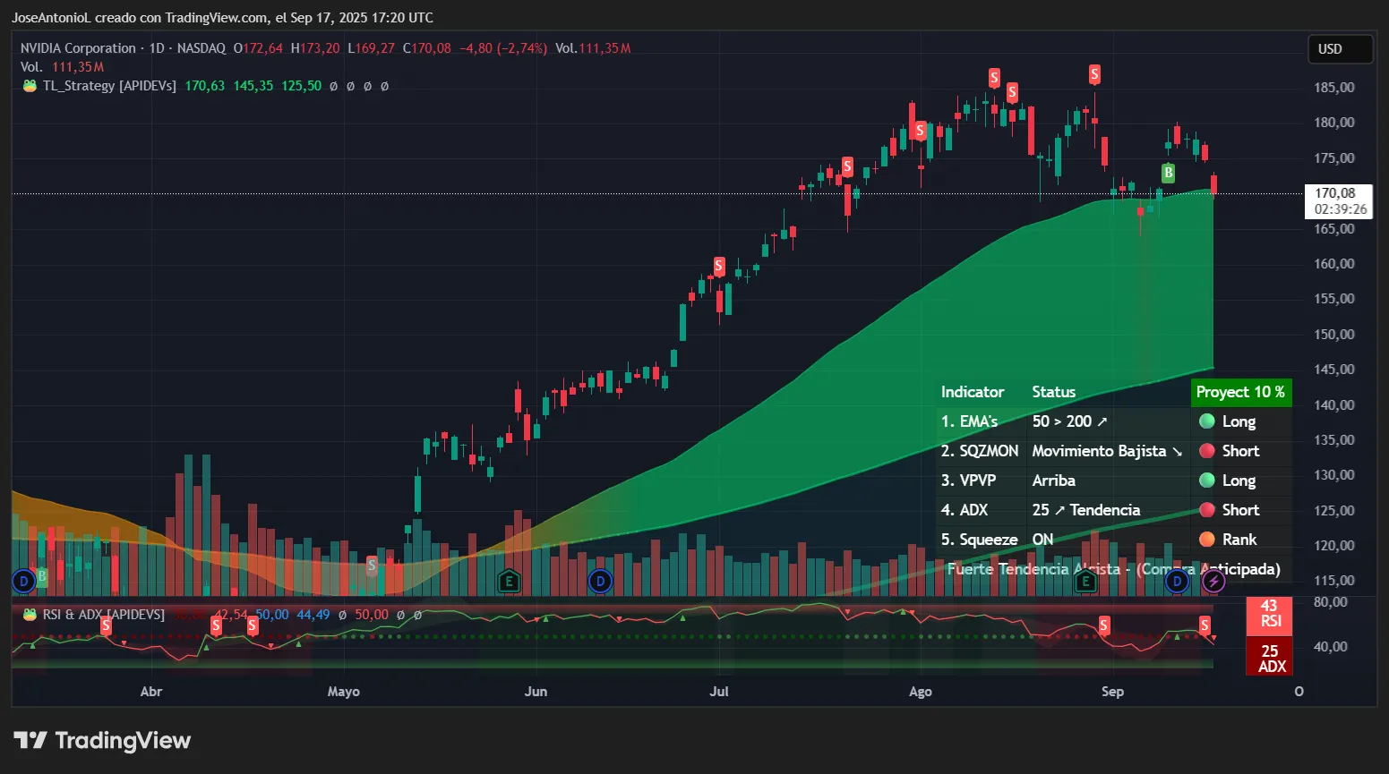Click the purple lightning icon near the time axis
The image size is (1389, 774).
pyautogui.click(x=1213, y=582)
